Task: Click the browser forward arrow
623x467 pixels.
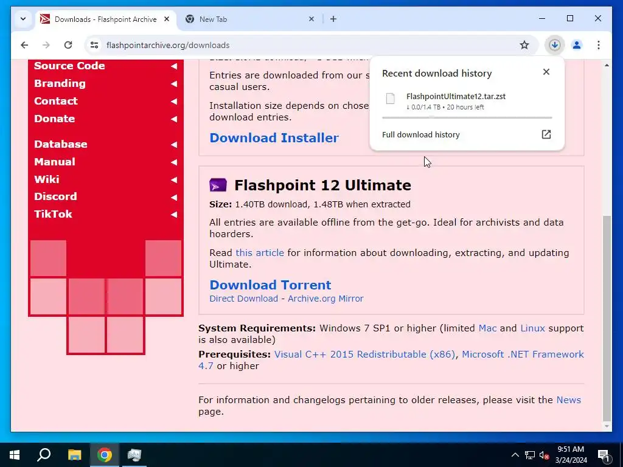Action: coord(46,45)
